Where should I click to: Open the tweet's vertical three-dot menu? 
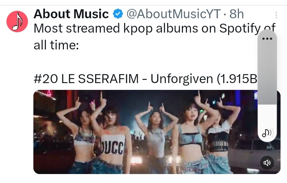276,15
